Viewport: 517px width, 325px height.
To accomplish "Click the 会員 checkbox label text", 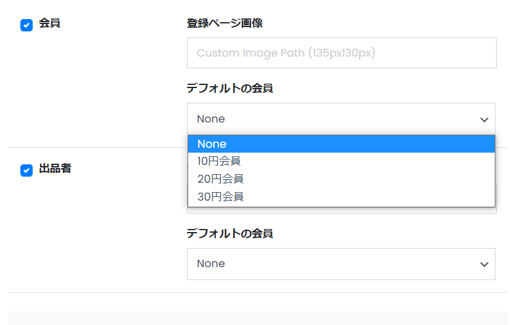I will [49, 23].
